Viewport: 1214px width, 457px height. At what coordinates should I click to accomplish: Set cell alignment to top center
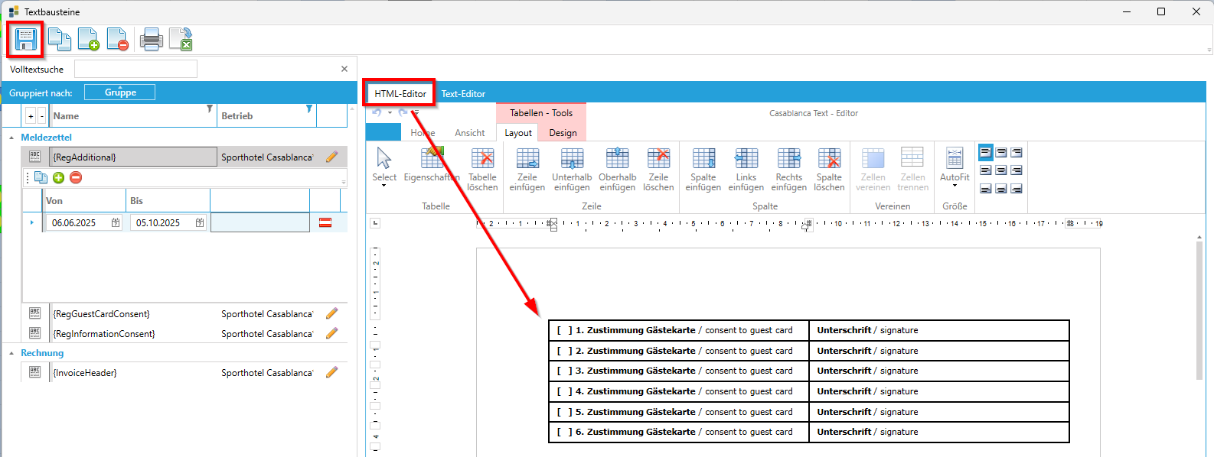tap(1001, 152)
